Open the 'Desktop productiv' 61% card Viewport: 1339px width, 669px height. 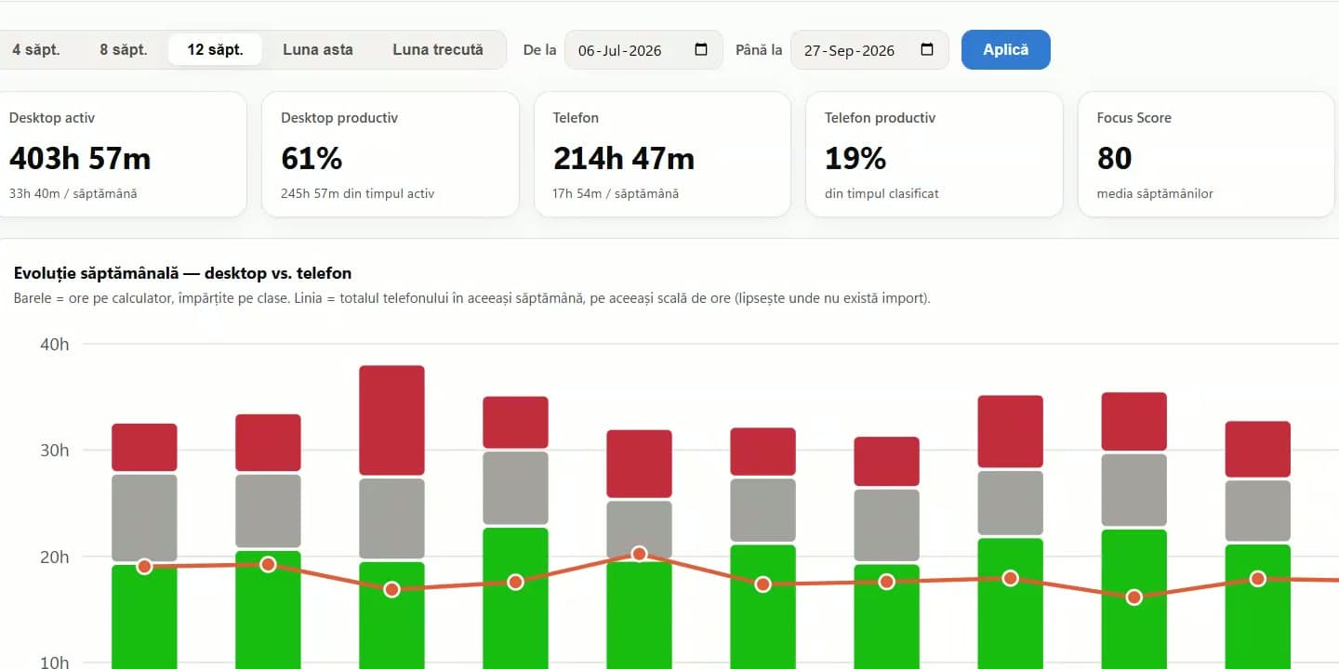coord(391,154)
